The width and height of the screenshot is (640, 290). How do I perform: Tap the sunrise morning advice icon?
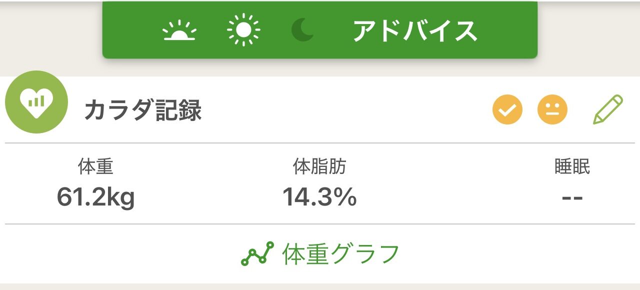click(179, 31)
